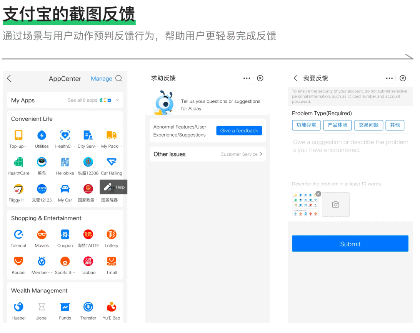Tap the Top-up app icon
420x333 pixels.
18,135
